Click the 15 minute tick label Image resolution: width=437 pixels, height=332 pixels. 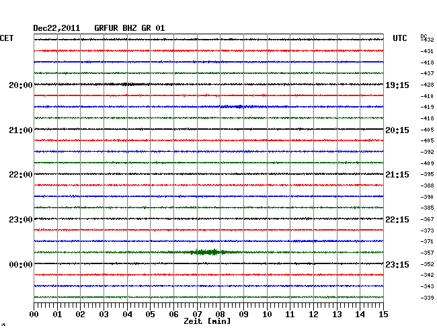click(x=383, y=315)
